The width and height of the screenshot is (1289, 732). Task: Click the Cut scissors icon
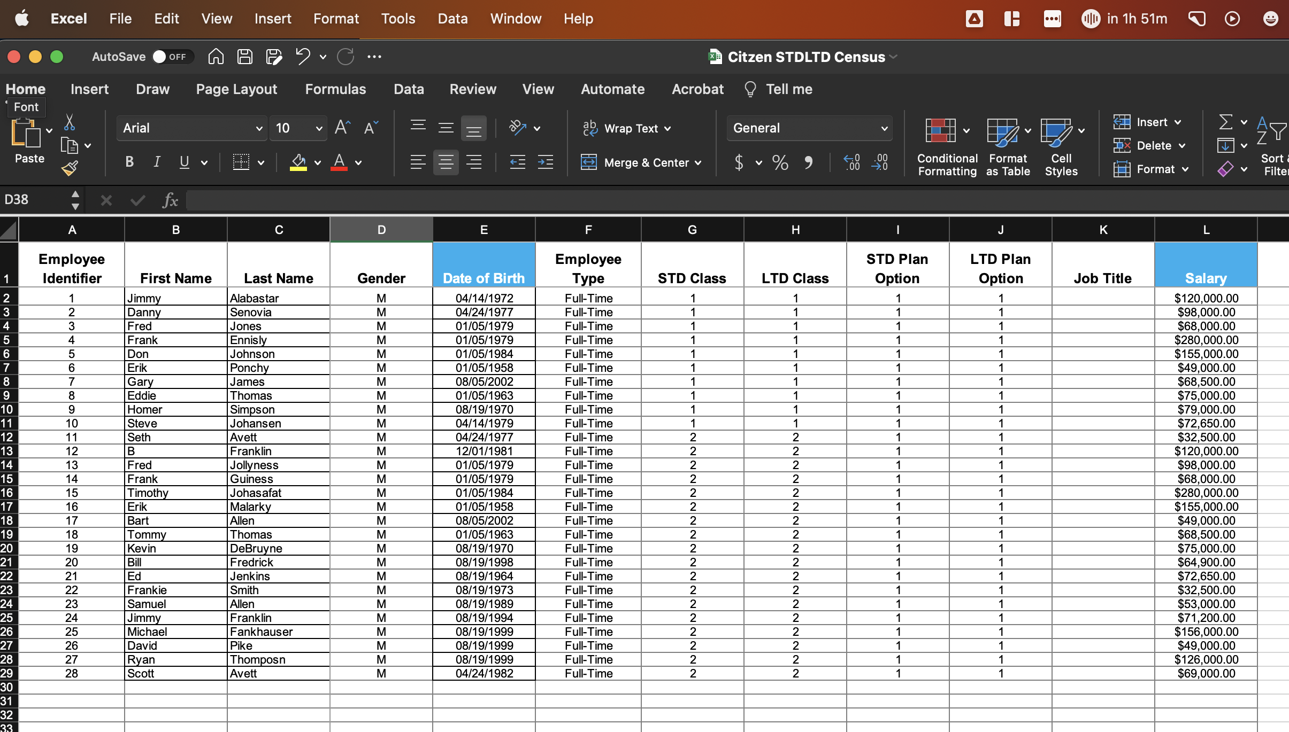(x=69, y=122)
